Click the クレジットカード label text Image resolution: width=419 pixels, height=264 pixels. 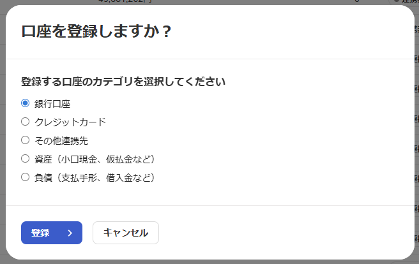(70, 122)
